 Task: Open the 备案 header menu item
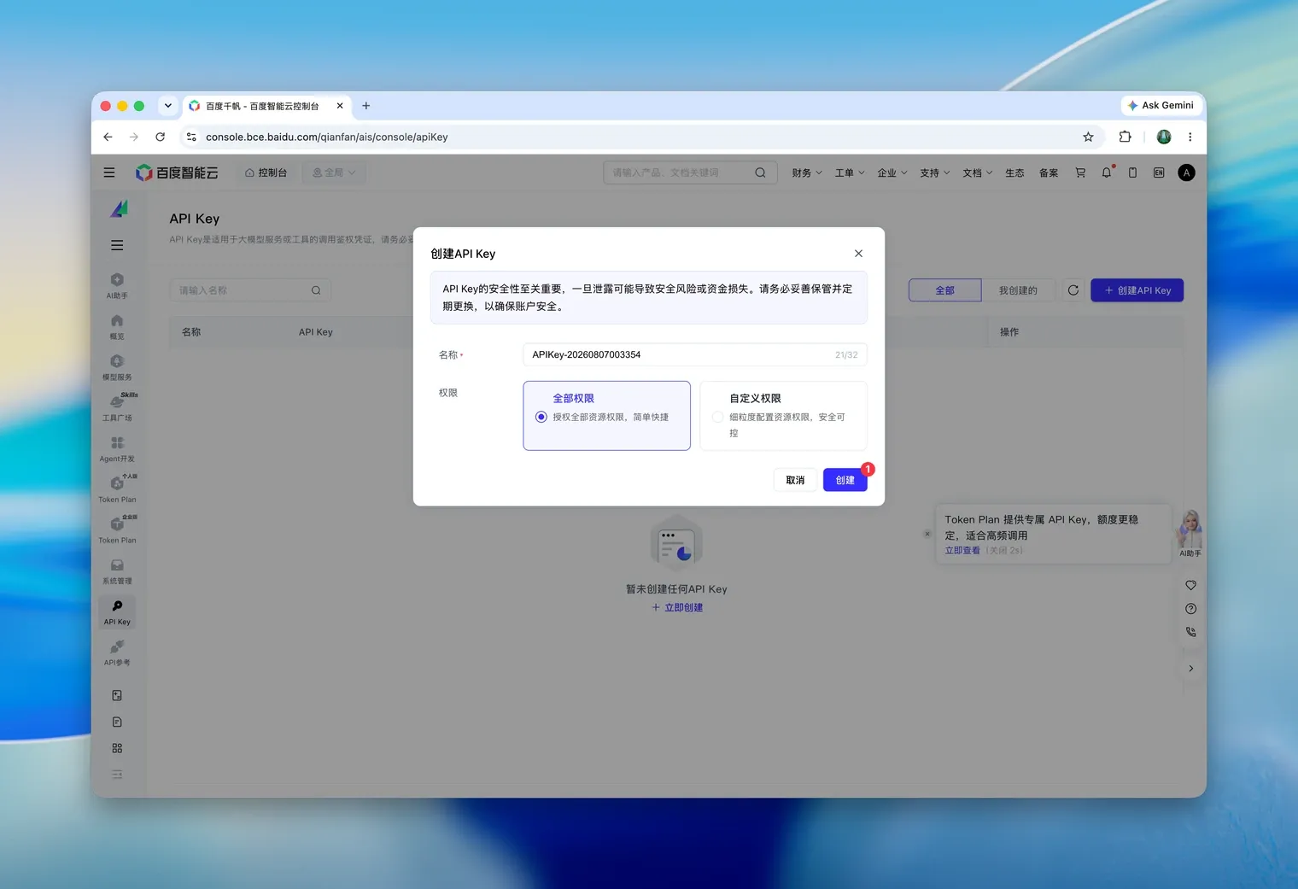click(1049, 173)
